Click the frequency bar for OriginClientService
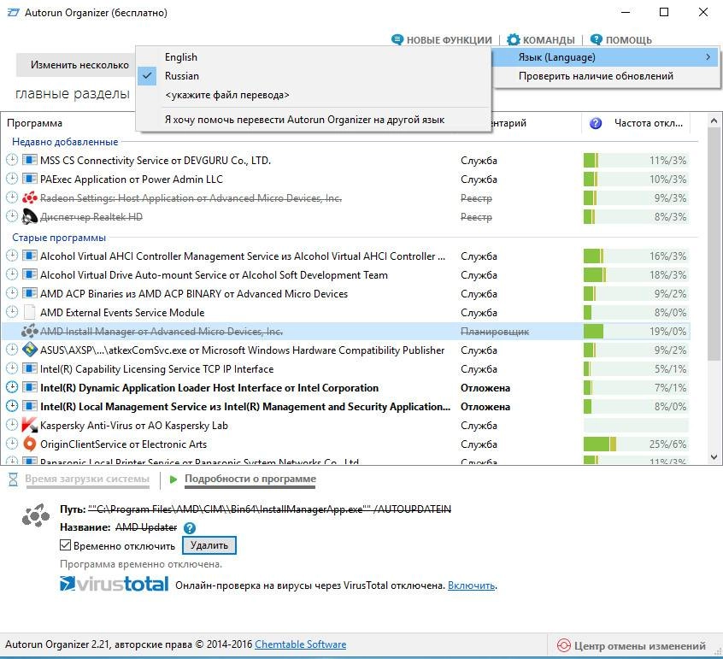Viewport: 723px width, 659px height. 636,444
